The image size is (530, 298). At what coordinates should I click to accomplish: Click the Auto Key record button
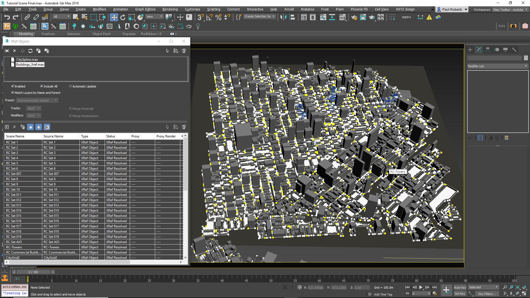460,288
